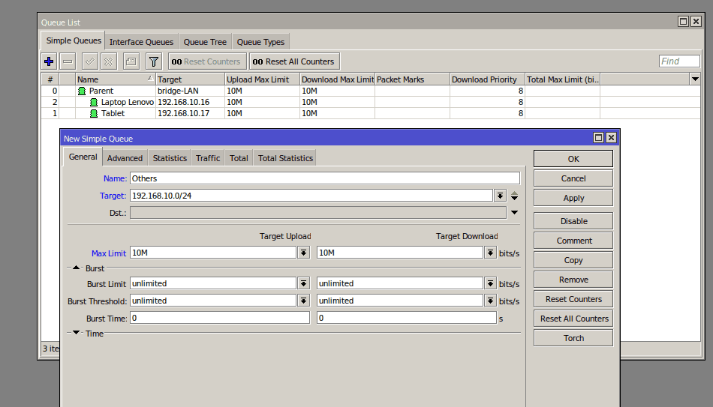Switch to Simple Queues tab
This screenshot has height=407, width=713.
74,40
